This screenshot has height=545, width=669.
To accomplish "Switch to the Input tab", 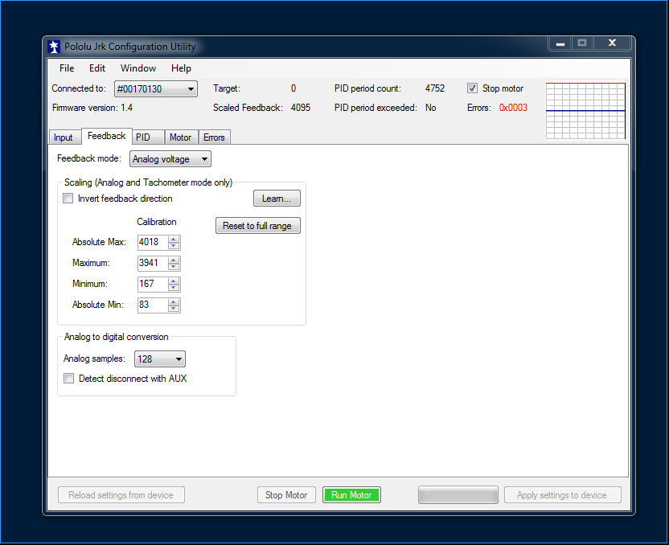I will (x=64, y=137).
